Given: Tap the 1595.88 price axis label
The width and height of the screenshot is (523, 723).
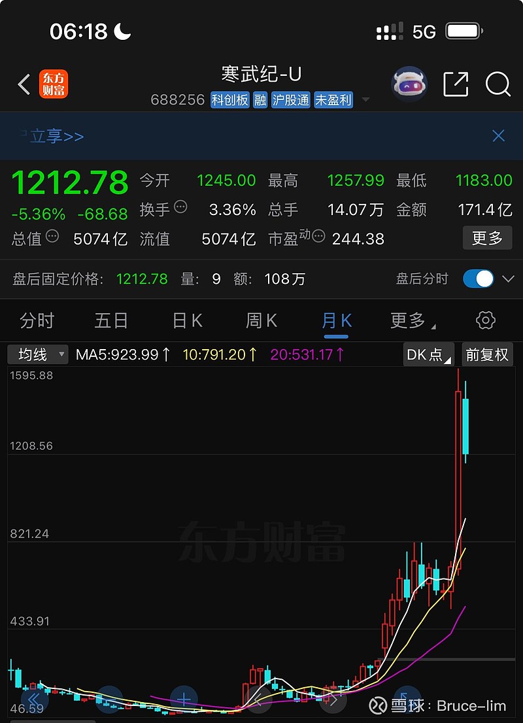Looking at the screenshot, I should [31, 375].
